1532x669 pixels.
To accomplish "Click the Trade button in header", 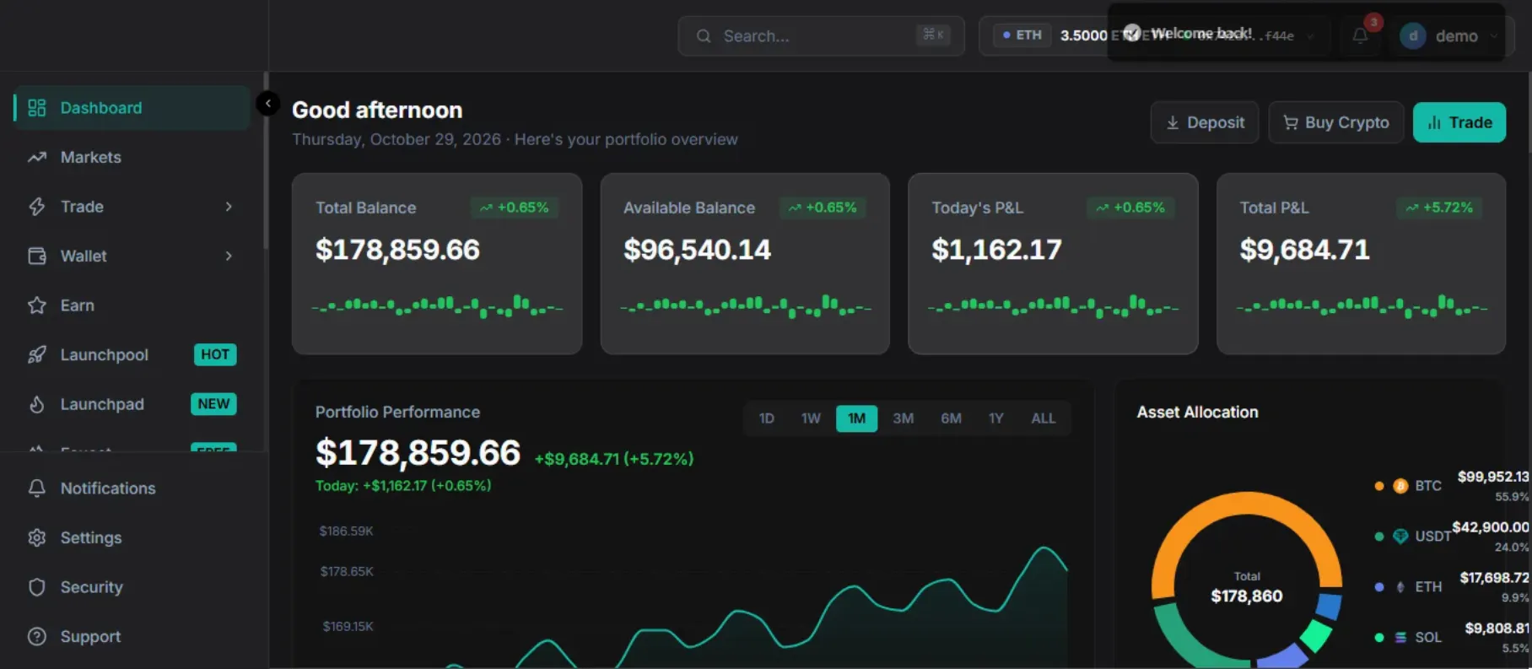I will click(x=1459, y=122).
